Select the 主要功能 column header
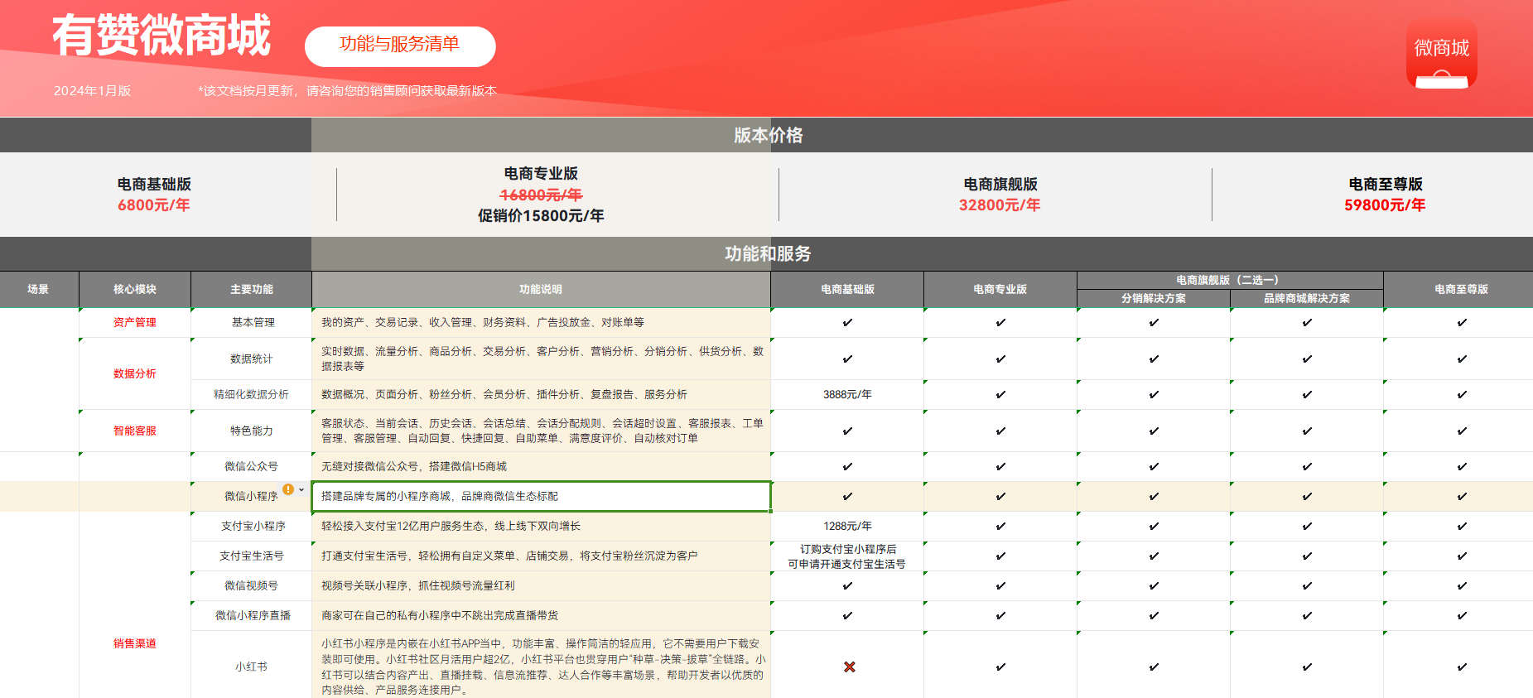The image size is (1533, 698). coord(252,289)
